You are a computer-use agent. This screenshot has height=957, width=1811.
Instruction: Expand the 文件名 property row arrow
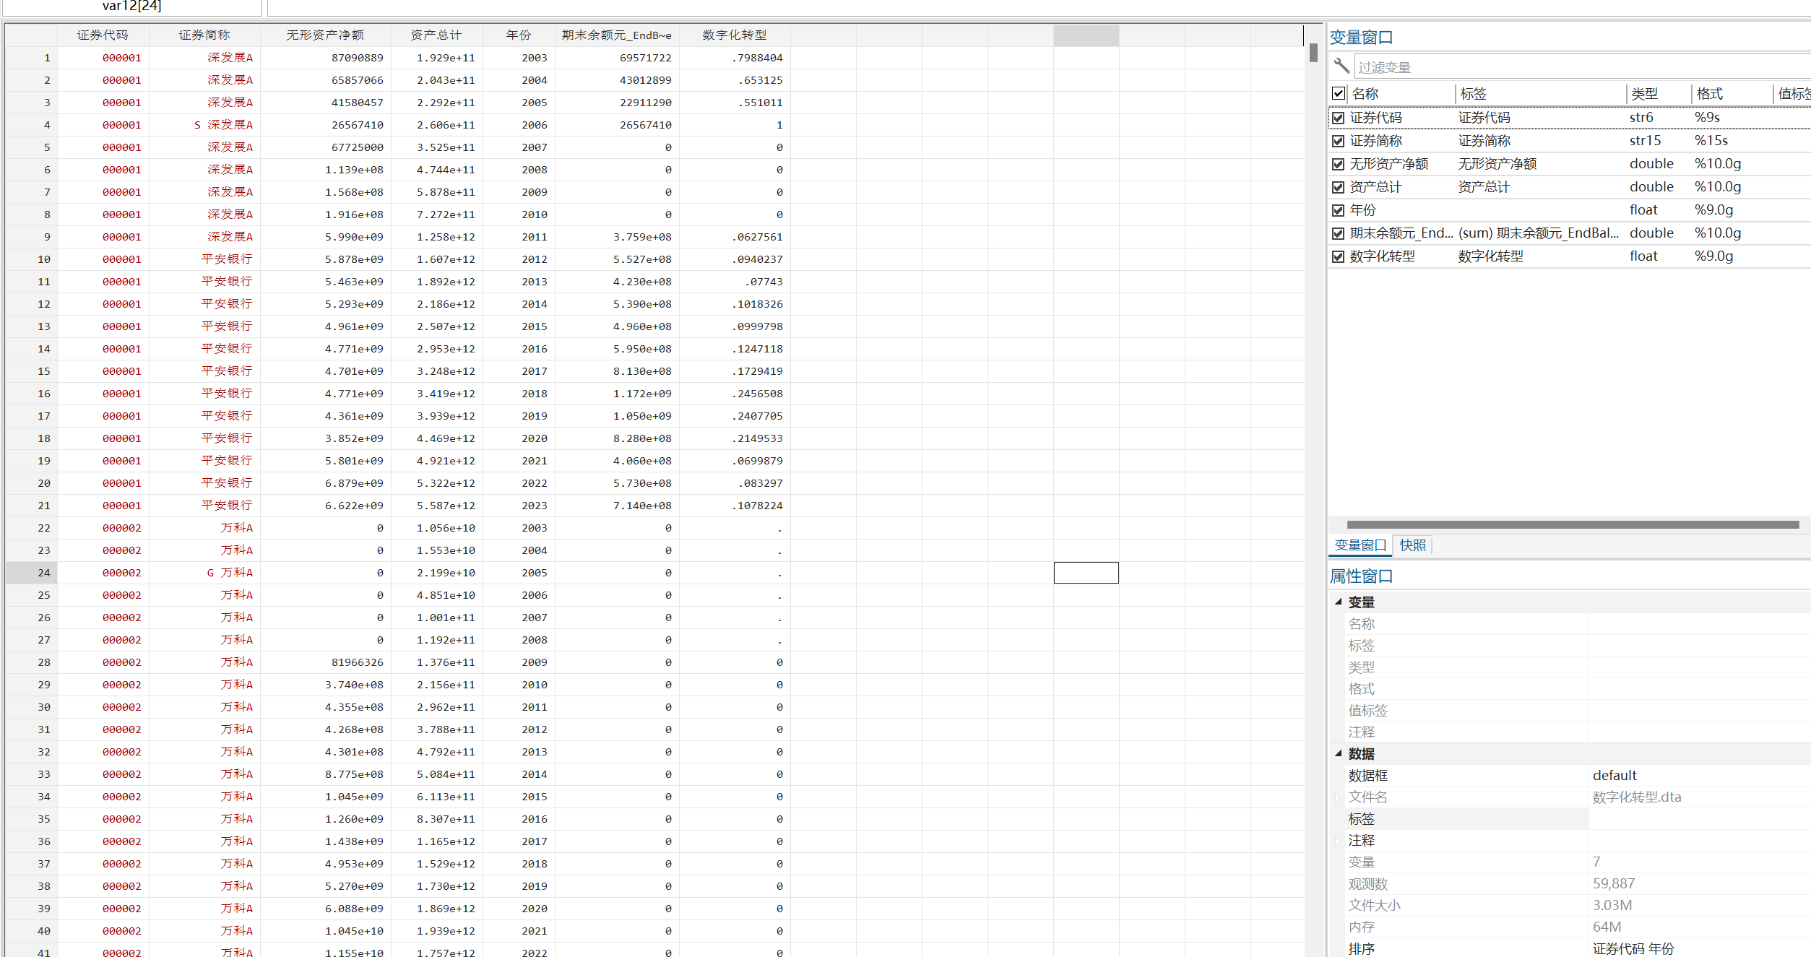[1337, 797]
